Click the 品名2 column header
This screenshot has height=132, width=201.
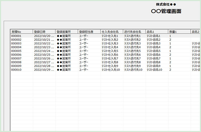[x=195, y=32]
